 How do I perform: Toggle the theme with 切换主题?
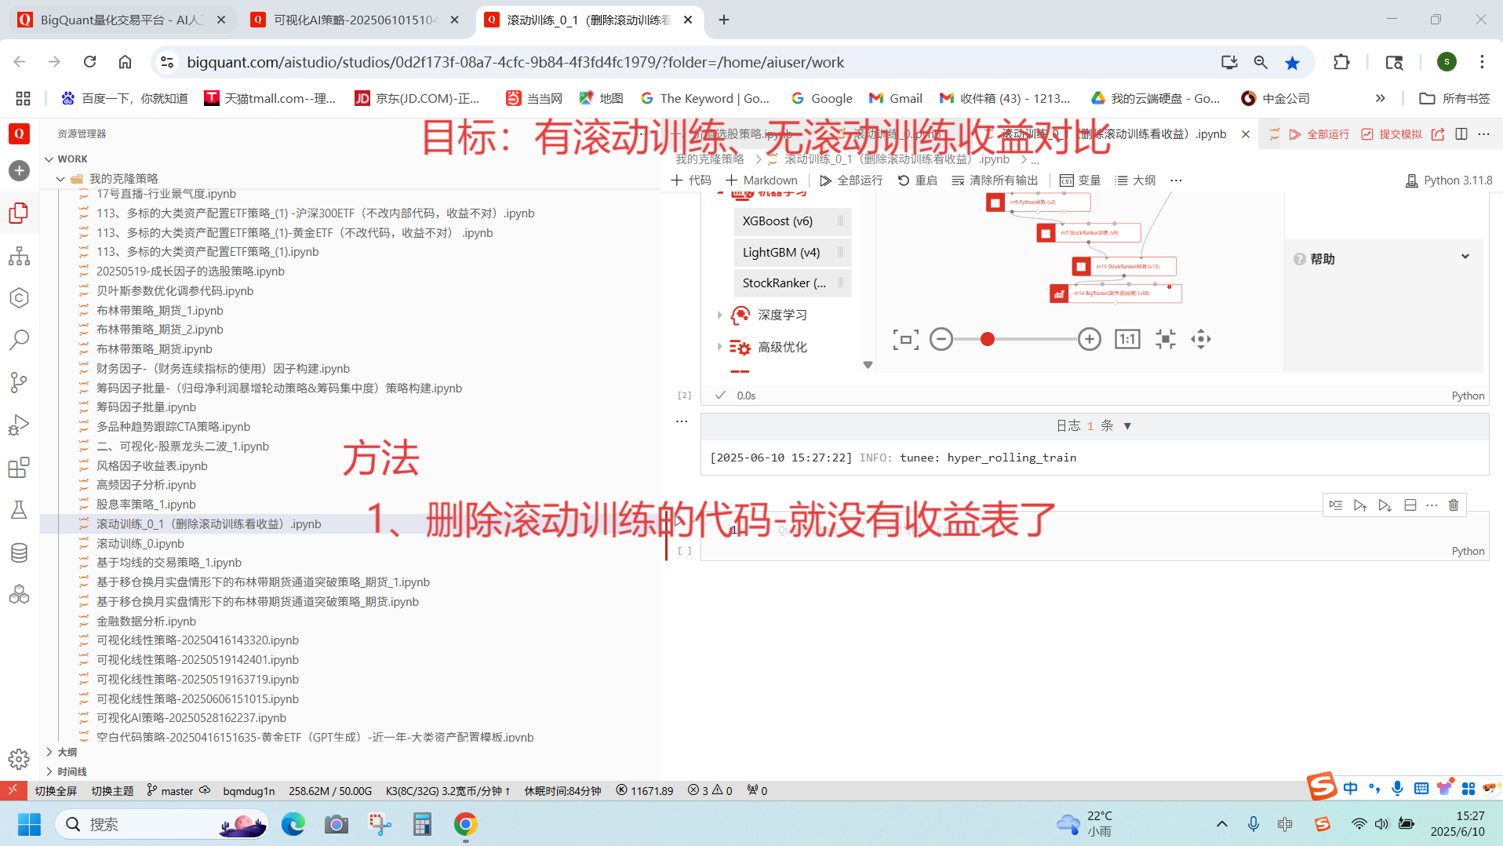(112, 790)
